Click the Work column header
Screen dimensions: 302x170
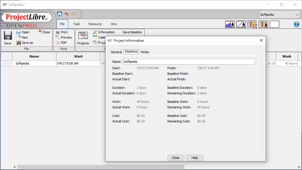click(x=287, y=56)
